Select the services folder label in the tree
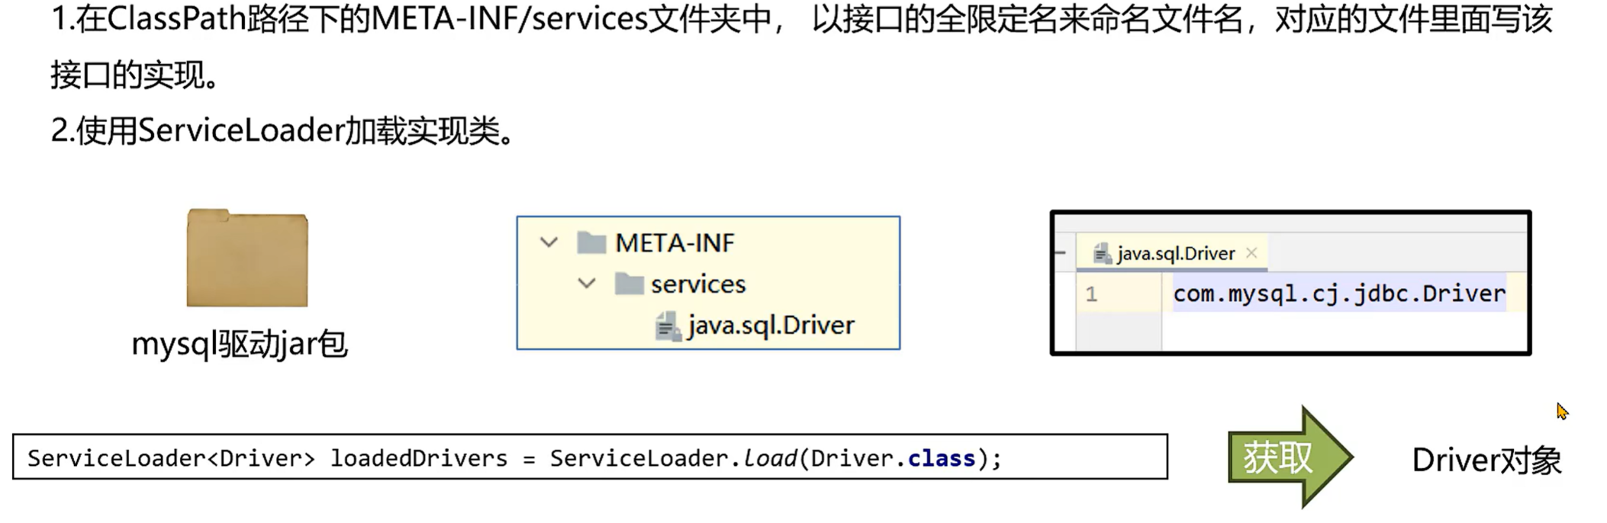This screenshot has height=523, width=1607. tap(697, 284)
